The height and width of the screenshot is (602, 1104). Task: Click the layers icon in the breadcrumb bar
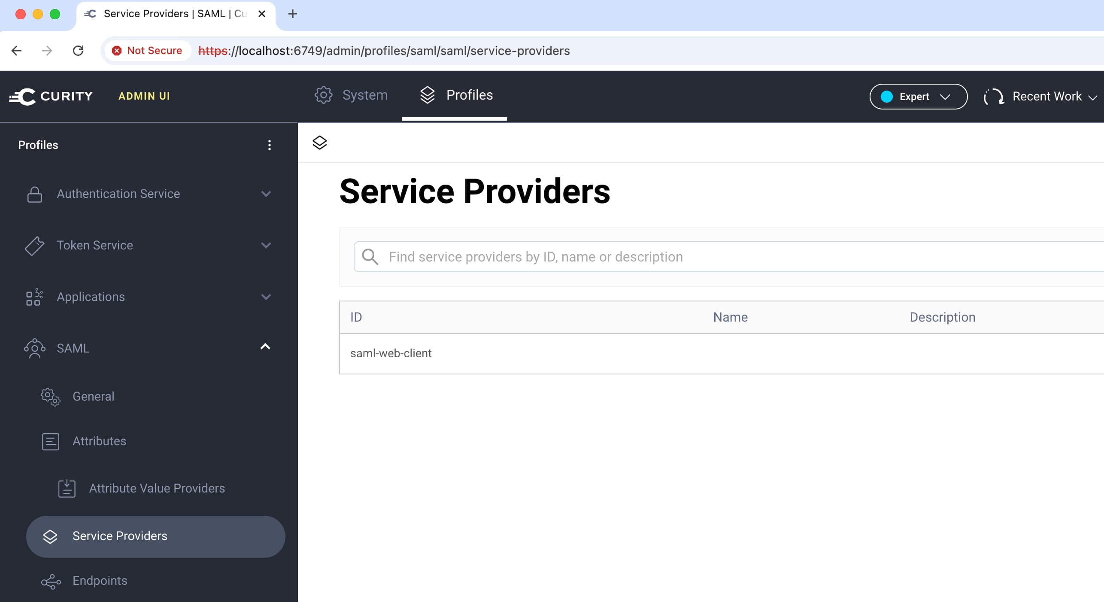[320, 143]
